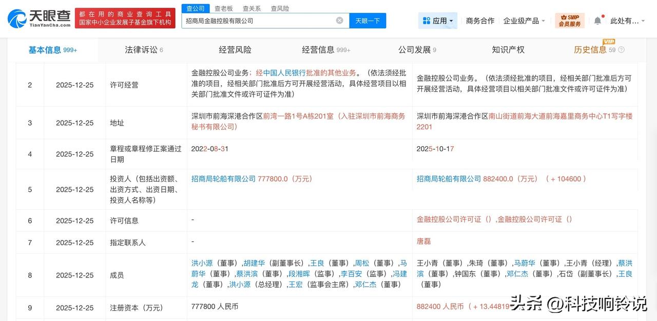This screenshot has height=321, width=657.
Task: Click the 地址 row label
Action: click(x=117, y=123)
